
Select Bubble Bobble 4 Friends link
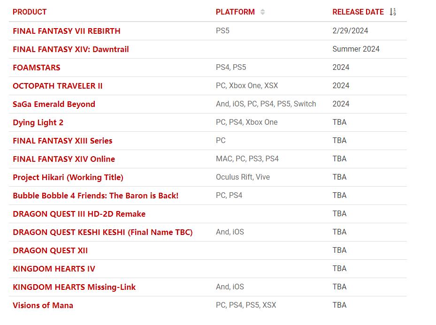96,196
